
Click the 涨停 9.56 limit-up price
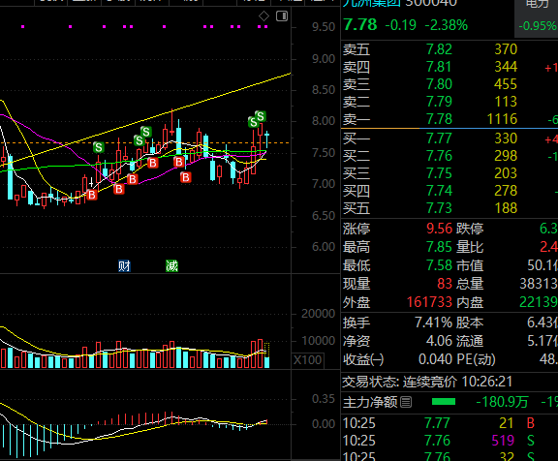(x=439, y=229)
